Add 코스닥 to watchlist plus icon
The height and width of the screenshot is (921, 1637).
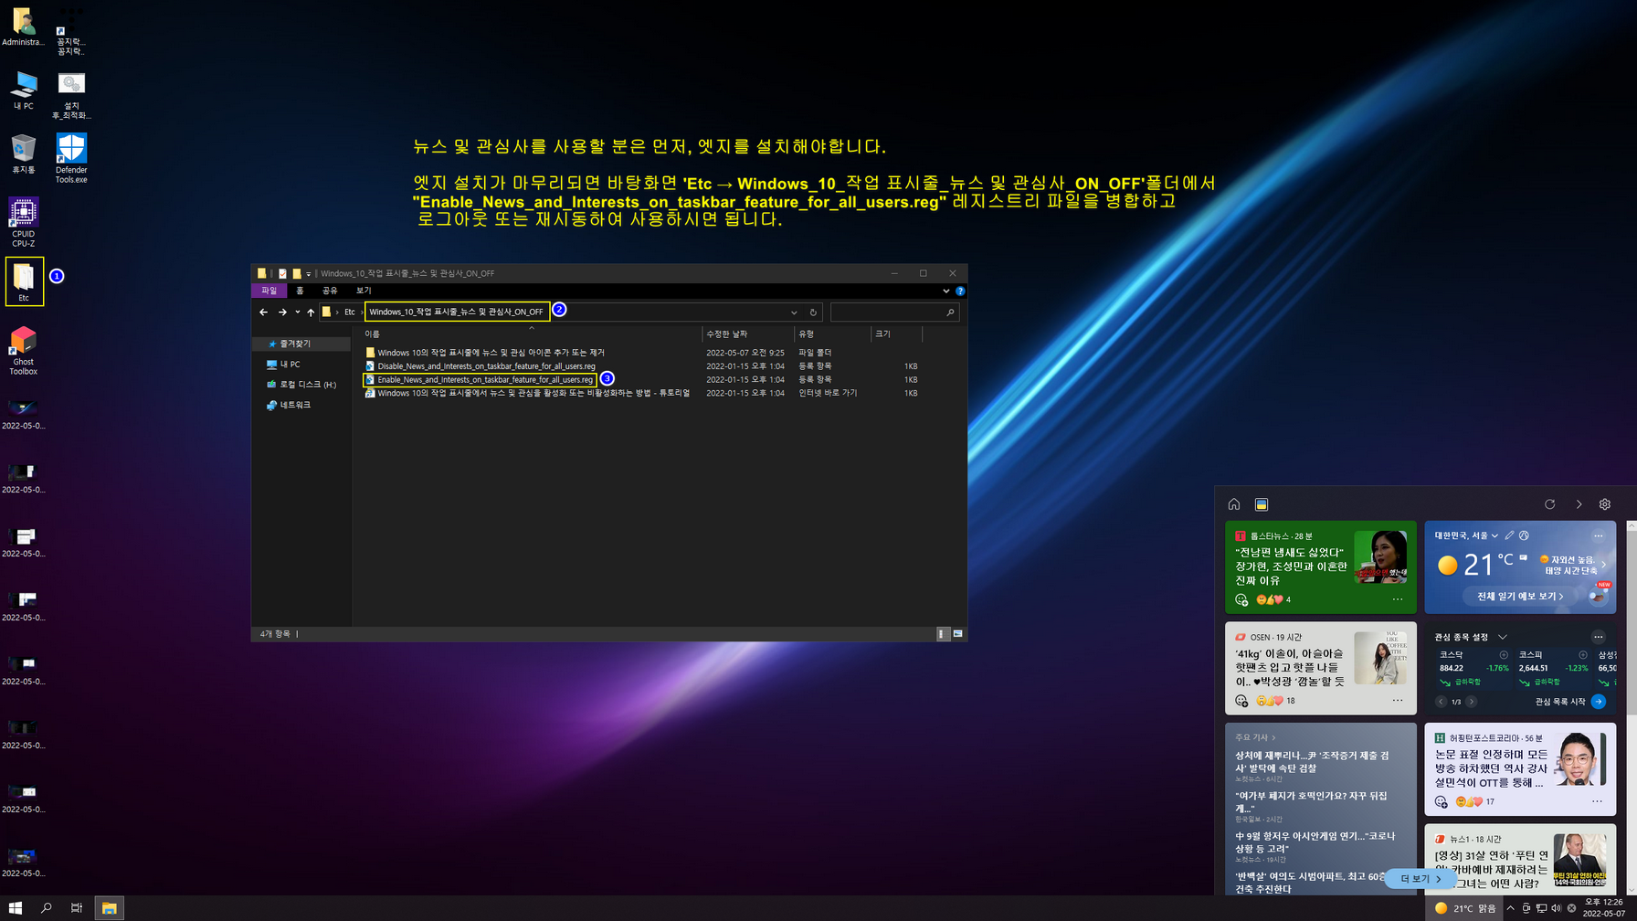[1504, 655]
